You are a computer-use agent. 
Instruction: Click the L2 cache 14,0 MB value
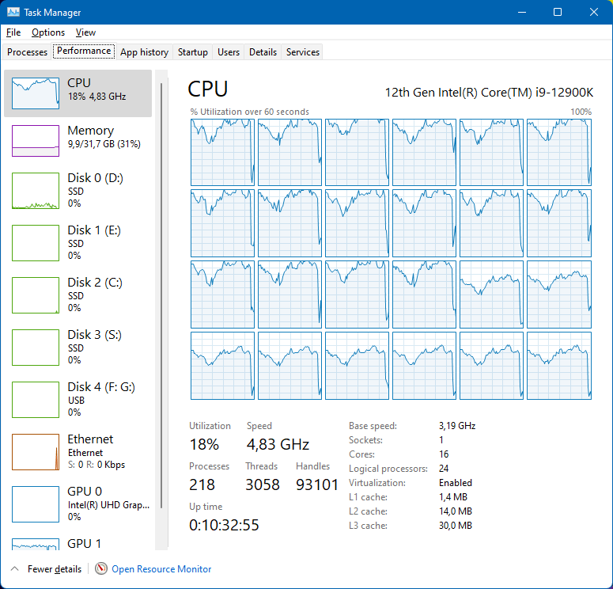click(x=456, y=511)
